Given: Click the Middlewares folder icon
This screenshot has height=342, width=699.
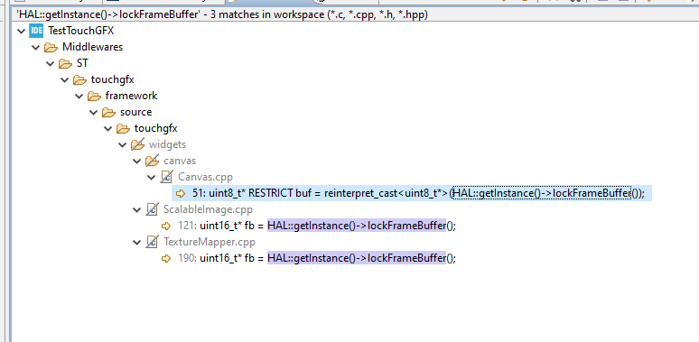Looking at the screenshot, I should coord(51,47).
